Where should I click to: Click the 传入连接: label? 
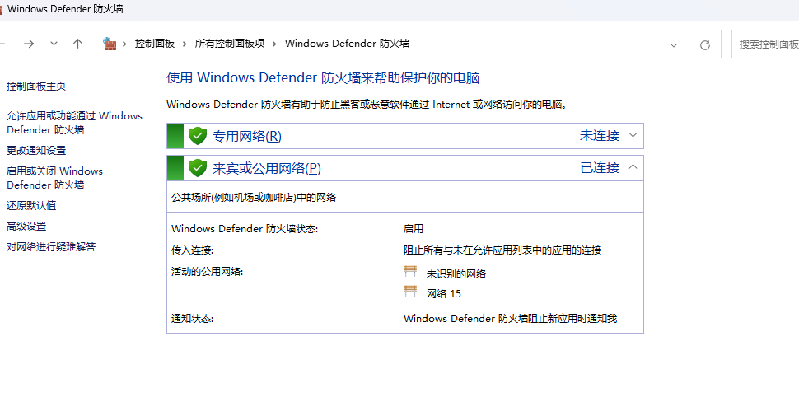click(x=192, y=250)
